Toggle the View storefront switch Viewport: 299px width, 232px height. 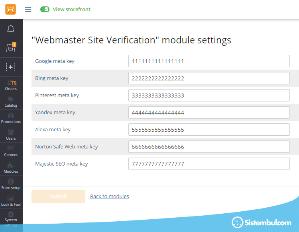tap(45, 9)
